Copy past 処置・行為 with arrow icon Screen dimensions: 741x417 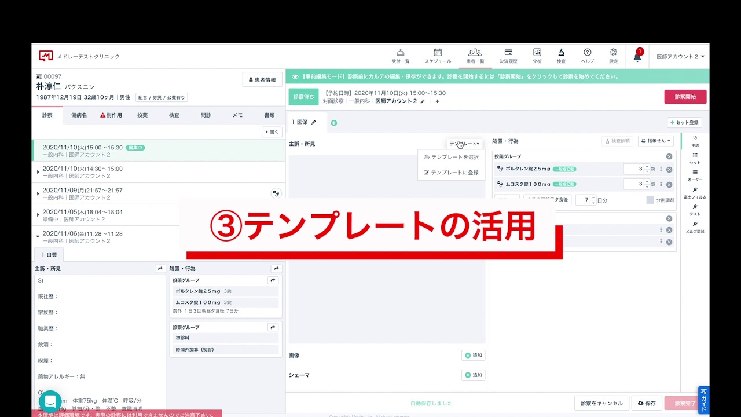(x=277, y=269)
